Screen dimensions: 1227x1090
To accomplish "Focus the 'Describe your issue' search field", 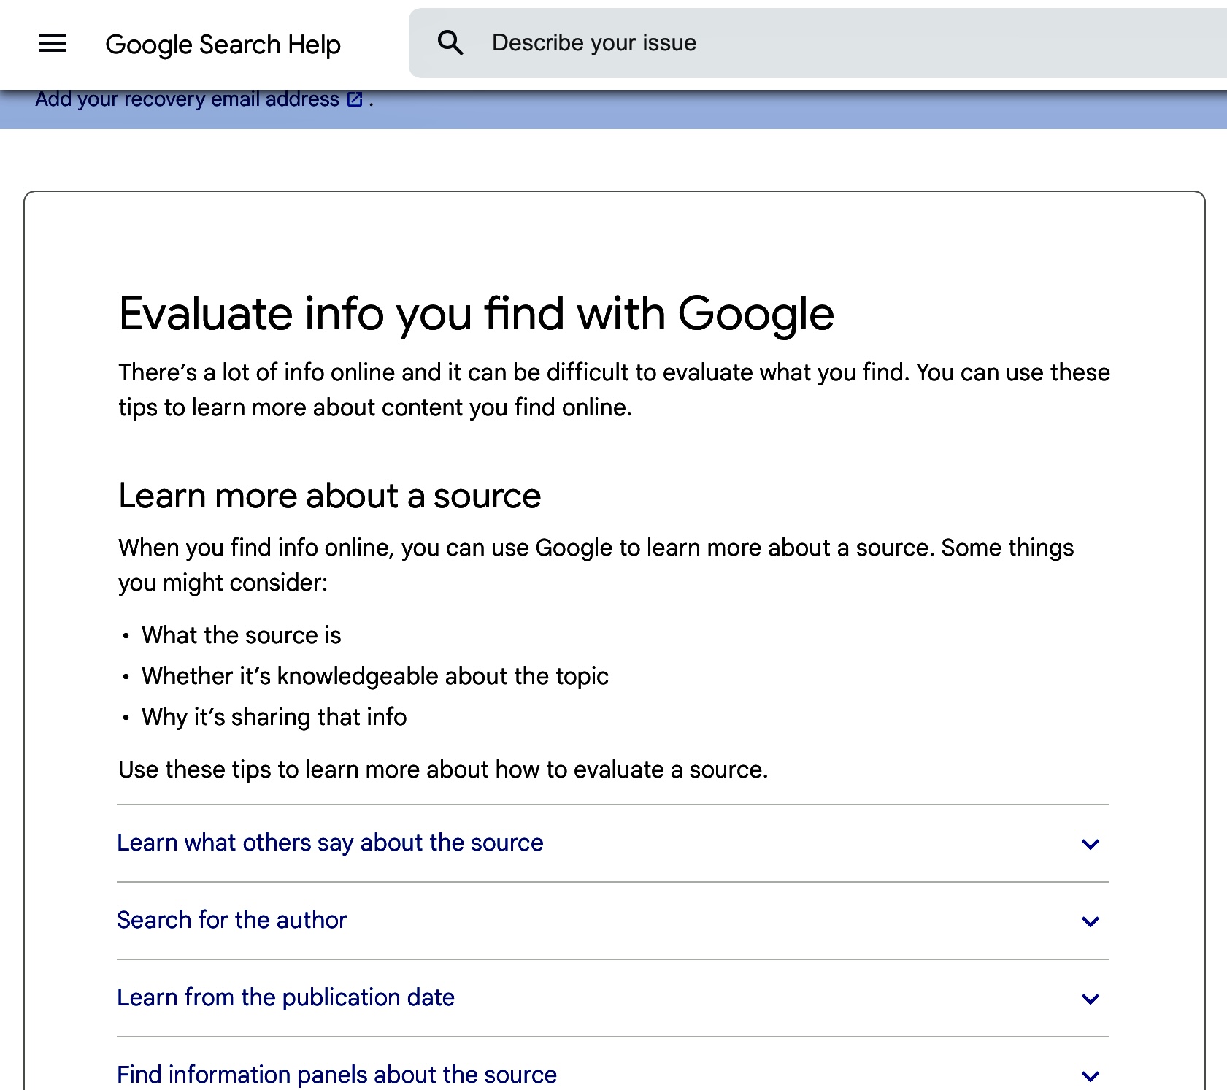I will [x=803, y=43].
